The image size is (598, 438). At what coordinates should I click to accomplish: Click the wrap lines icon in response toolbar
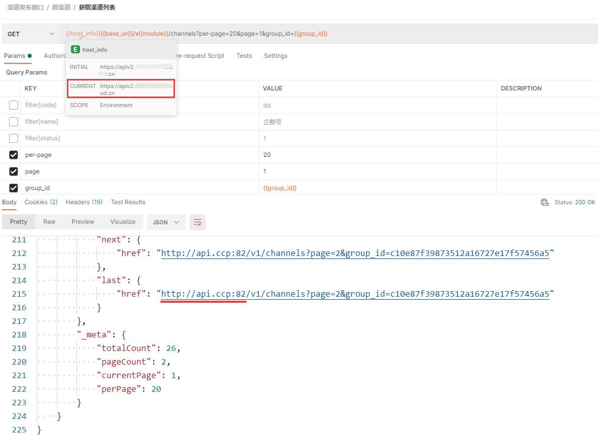tap(197, 222)
